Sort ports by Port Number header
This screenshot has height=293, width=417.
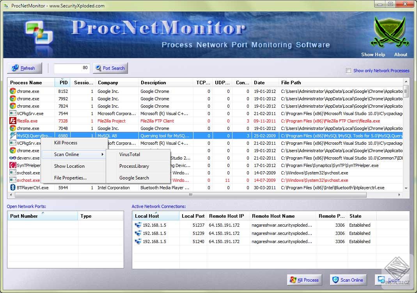click(43, 216)
